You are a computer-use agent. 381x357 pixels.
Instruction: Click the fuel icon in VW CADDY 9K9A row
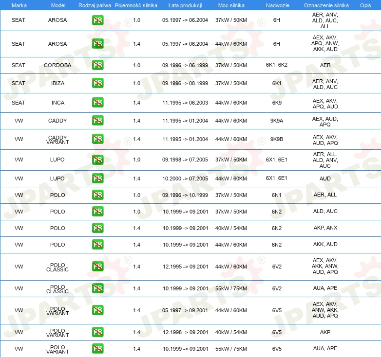click(x=97, y=121)
